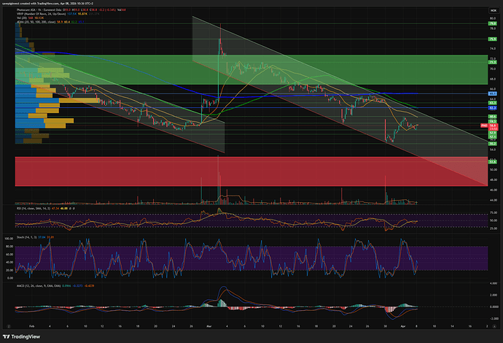
Task: Click the 'created with TradingView.com' header text
Action: [39, 4]
